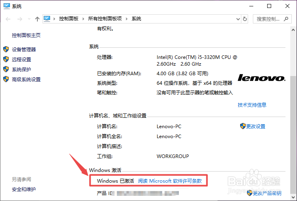Click 没有可用于此显示器的笔或触控输入 text
Viewport: 297px width, 201px height.
tap(195, 93)
